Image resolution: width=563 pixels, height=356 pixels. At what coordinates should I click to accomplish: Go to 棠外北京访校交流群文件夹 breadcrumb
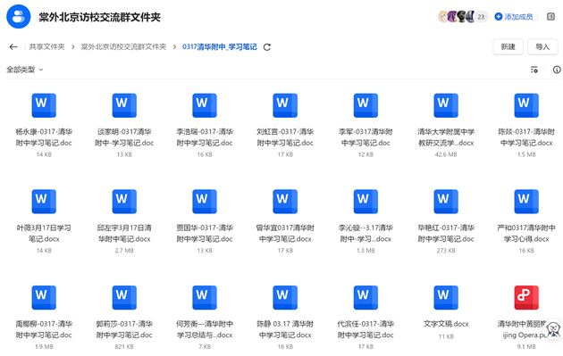coord(123,47)
